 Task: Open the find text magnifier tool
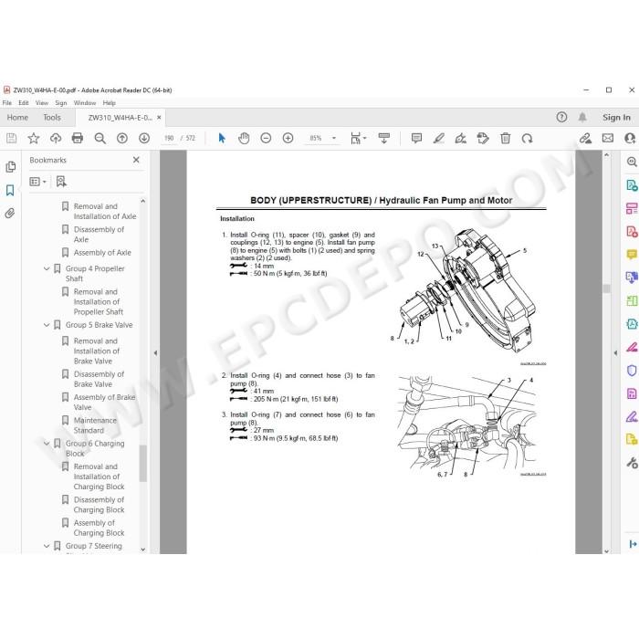100,139
